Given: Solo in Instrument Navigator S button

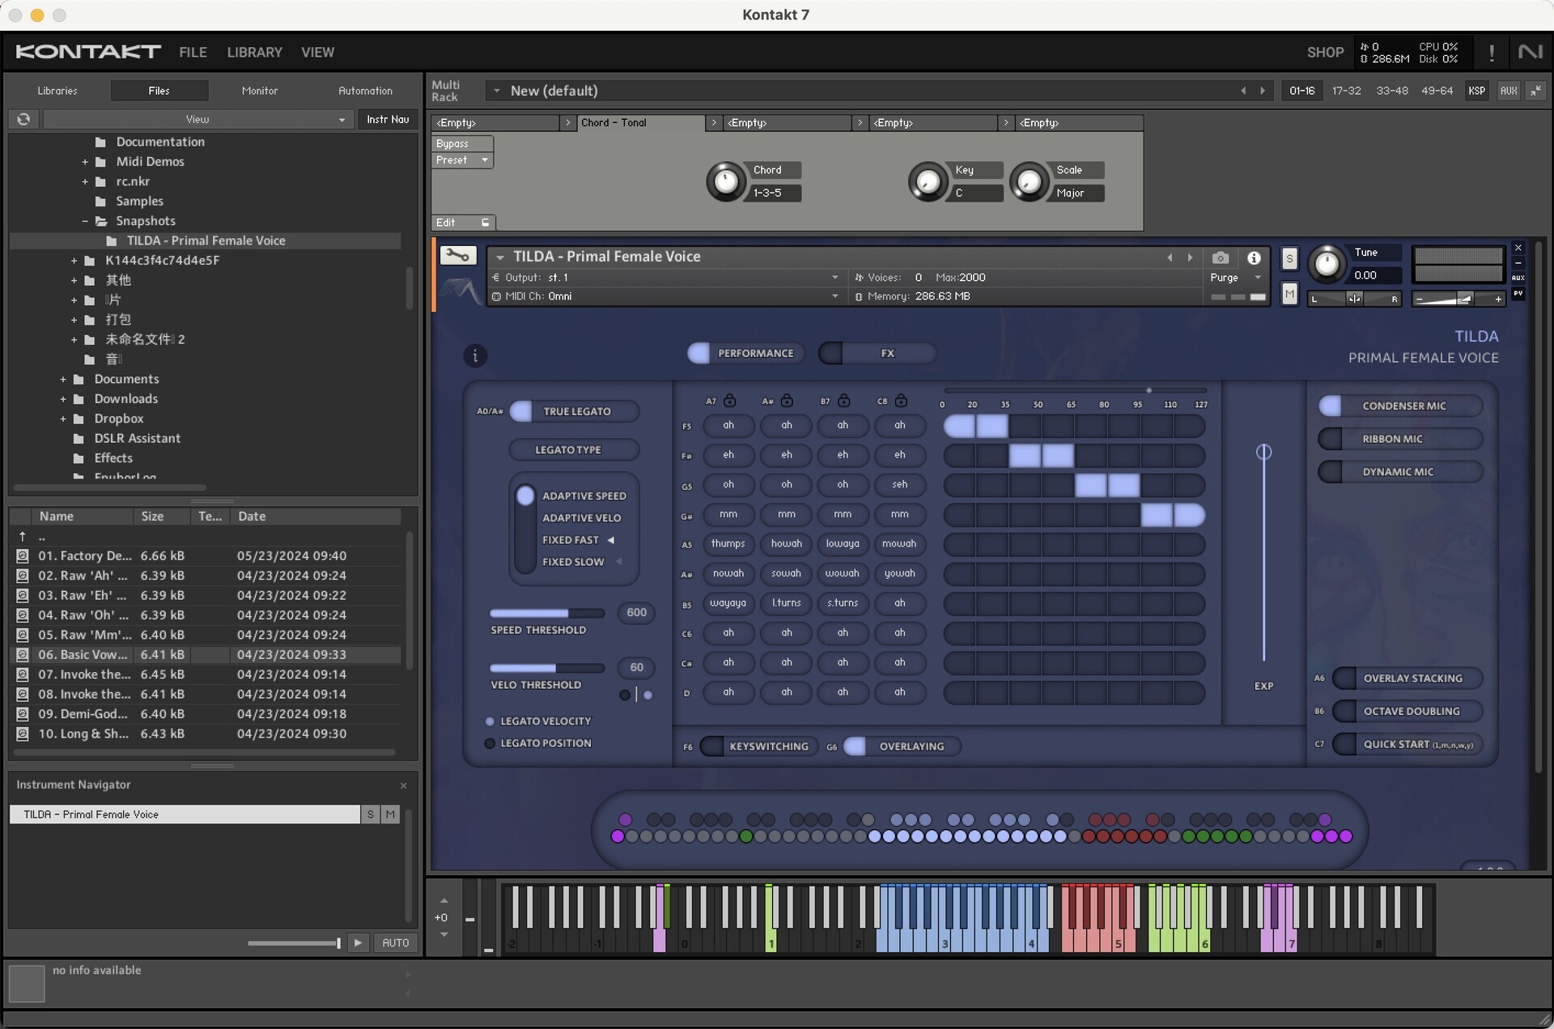Looking at the screenshot, I should 371,814.
